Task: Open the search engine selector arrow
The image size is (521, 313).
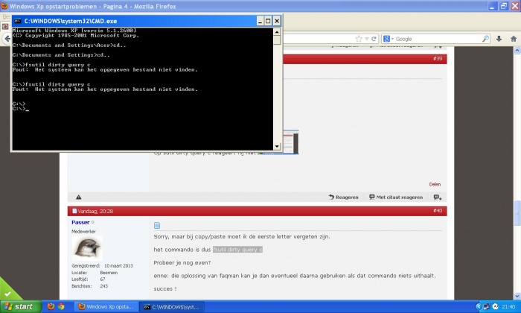Action: (392, 39)
